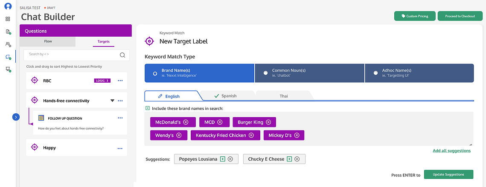
Task: Switch to the Flow tab
Action: coord(48,41)
